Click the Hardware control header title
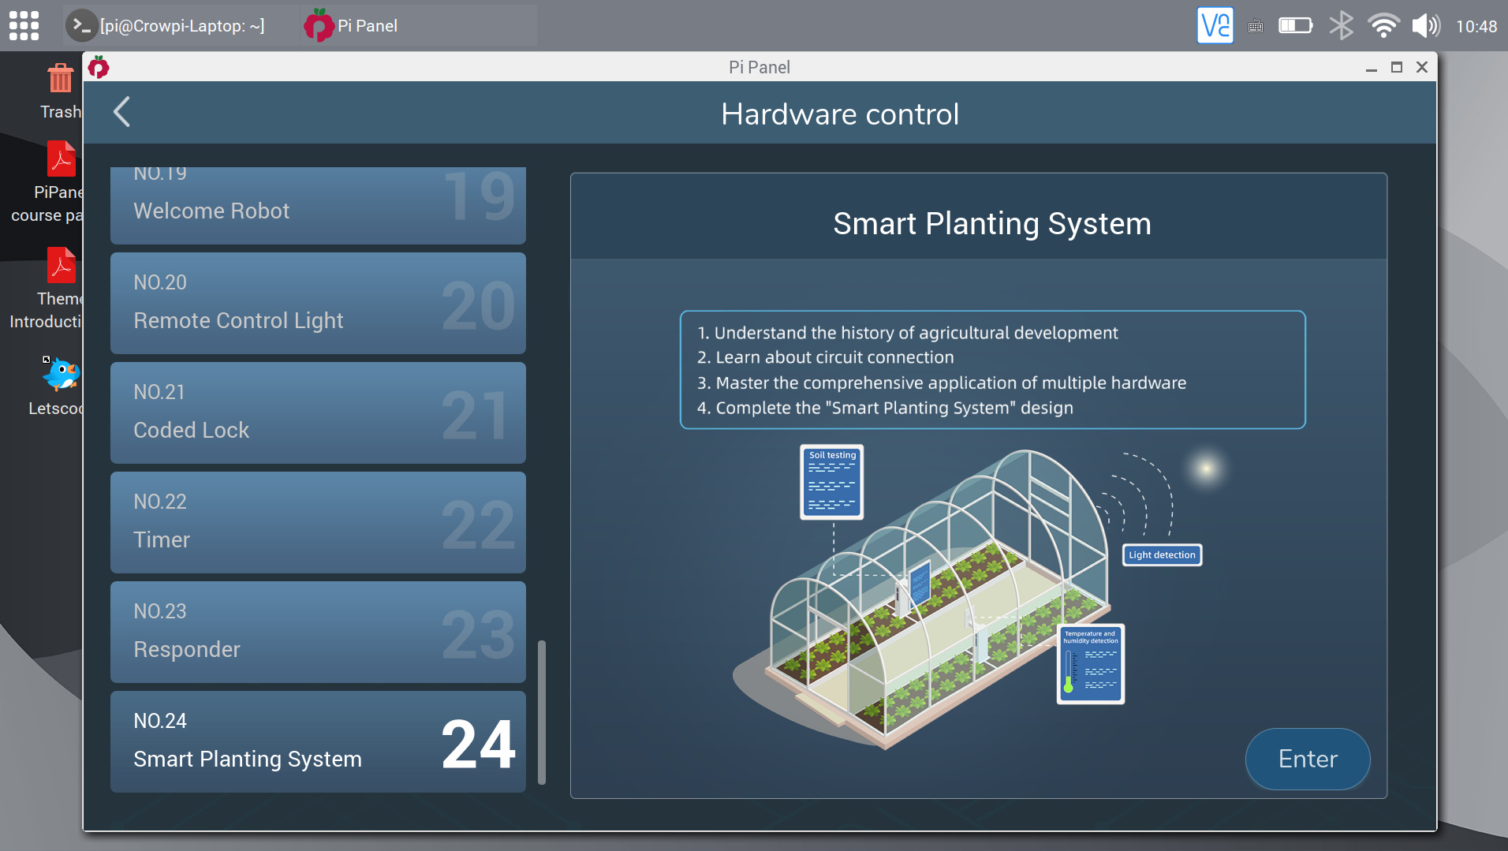The image size is (1508, 851). coord(840,114)
